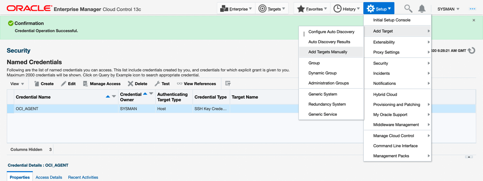The height and width of the screenshot is (181, 483).
Task: Click the Test credential button
Action: (162, 84)
